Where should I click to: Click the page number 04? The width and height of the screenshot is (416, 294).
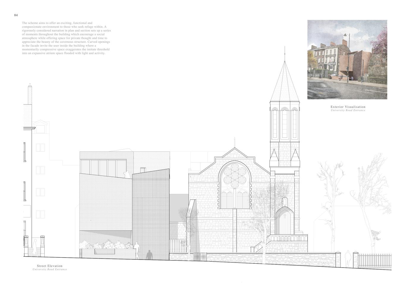(16, 15)
